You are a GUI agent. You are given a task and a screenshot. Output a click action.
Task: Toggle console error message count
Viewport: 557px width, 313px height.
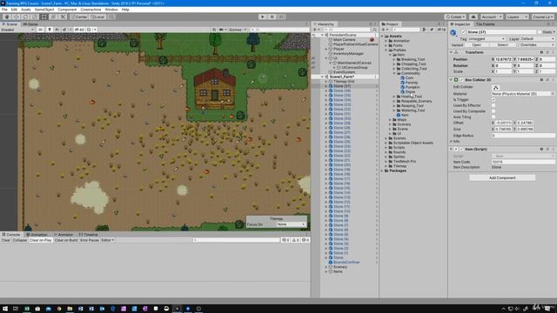[x=305, y=240]
